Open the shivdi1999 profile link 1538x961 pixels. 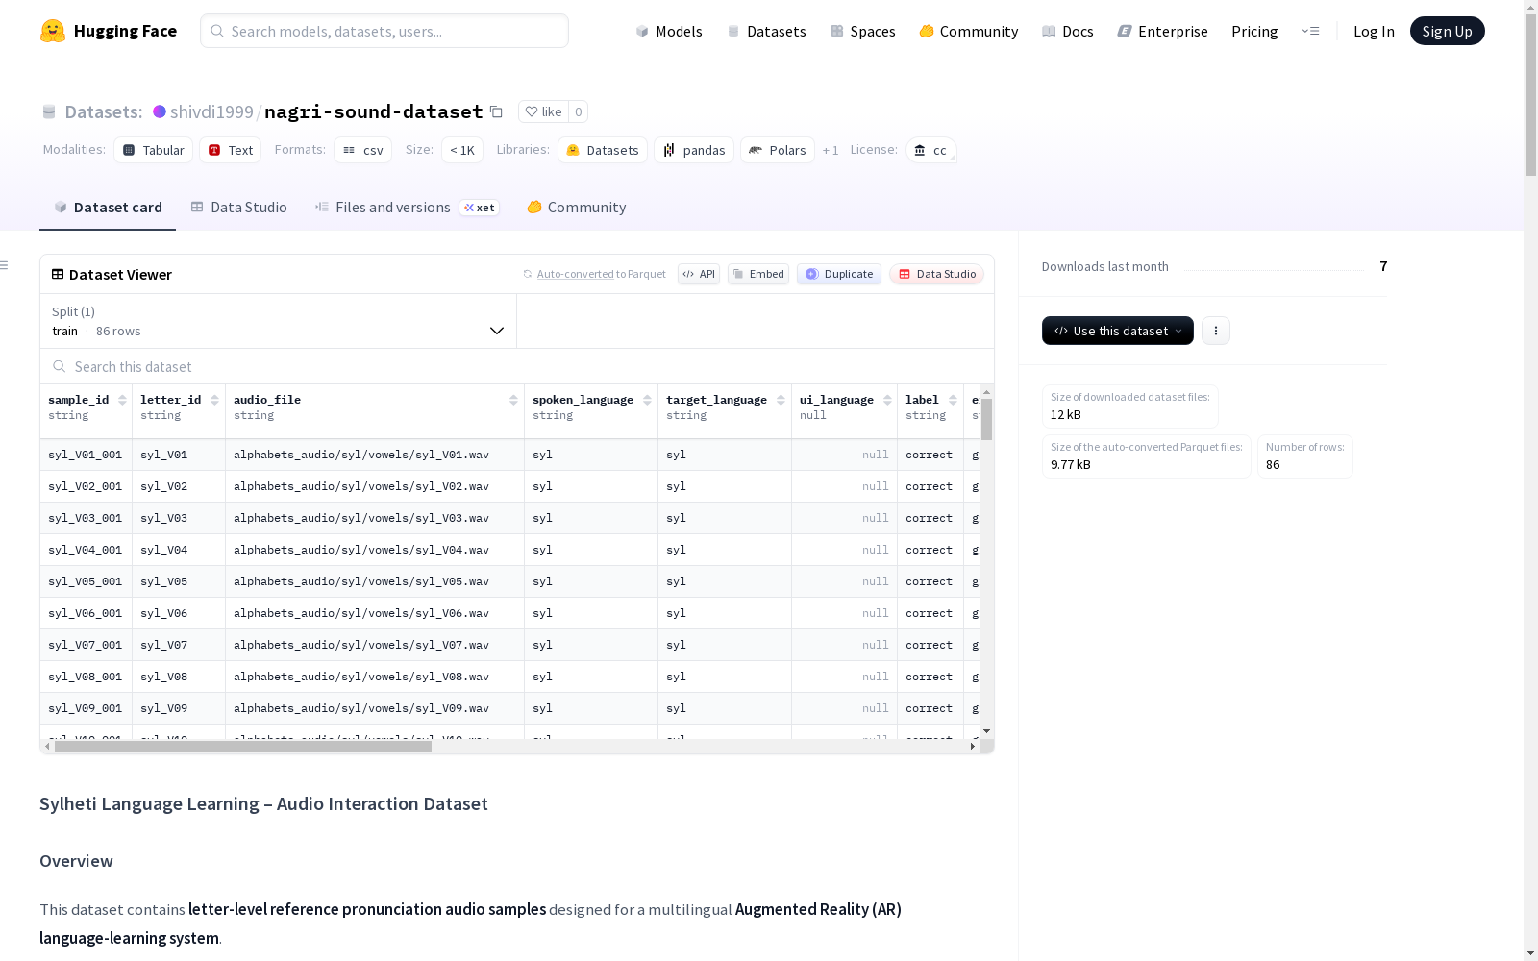pos(211,111)
